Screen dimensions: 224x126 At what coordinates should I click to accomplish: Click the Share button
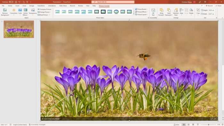coord(219,6)
